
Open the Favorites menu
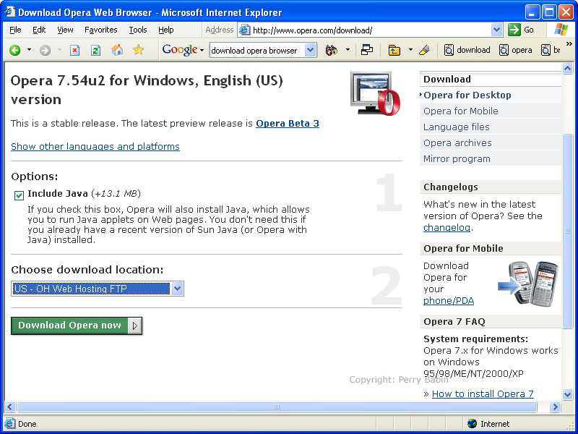(100, 30)
